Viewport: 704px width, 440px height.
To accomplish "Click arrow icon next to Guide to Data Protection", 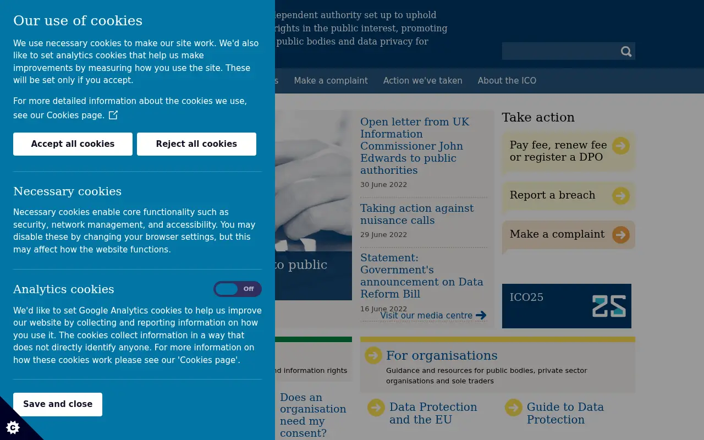I will (x=514, y=408).
